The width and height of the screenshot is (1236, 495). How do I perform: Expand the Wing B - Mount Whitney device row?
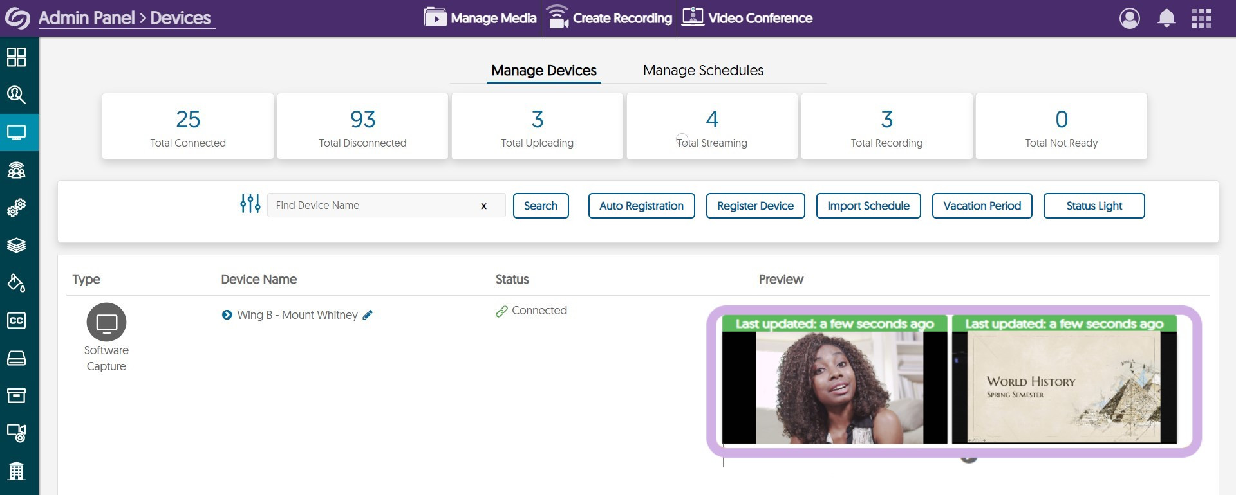(227, 315)
